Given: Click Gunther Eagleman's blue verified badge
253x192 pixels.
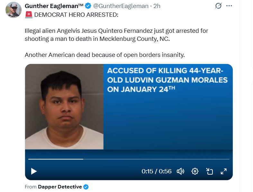Looking at the screenshot, I should click(x=88, y=6).
